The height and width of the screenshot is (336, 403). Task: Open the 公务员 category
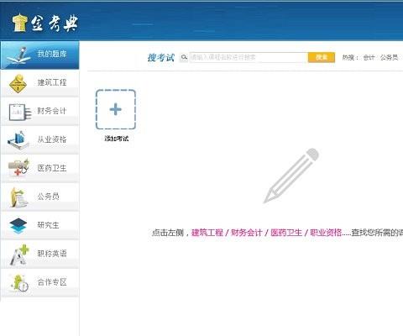[x=39, y=197]
